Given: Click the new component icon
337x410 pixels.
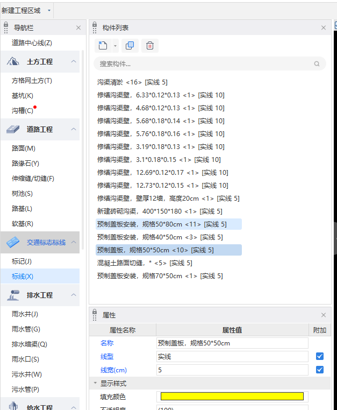Looking at the screenshot, I should tap(103, 46).
